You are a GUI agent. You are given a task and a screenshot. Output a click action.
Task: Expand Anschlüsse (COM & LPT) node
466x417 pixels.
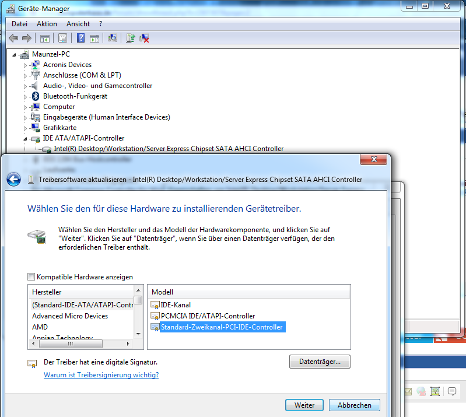tap(25, 76)
